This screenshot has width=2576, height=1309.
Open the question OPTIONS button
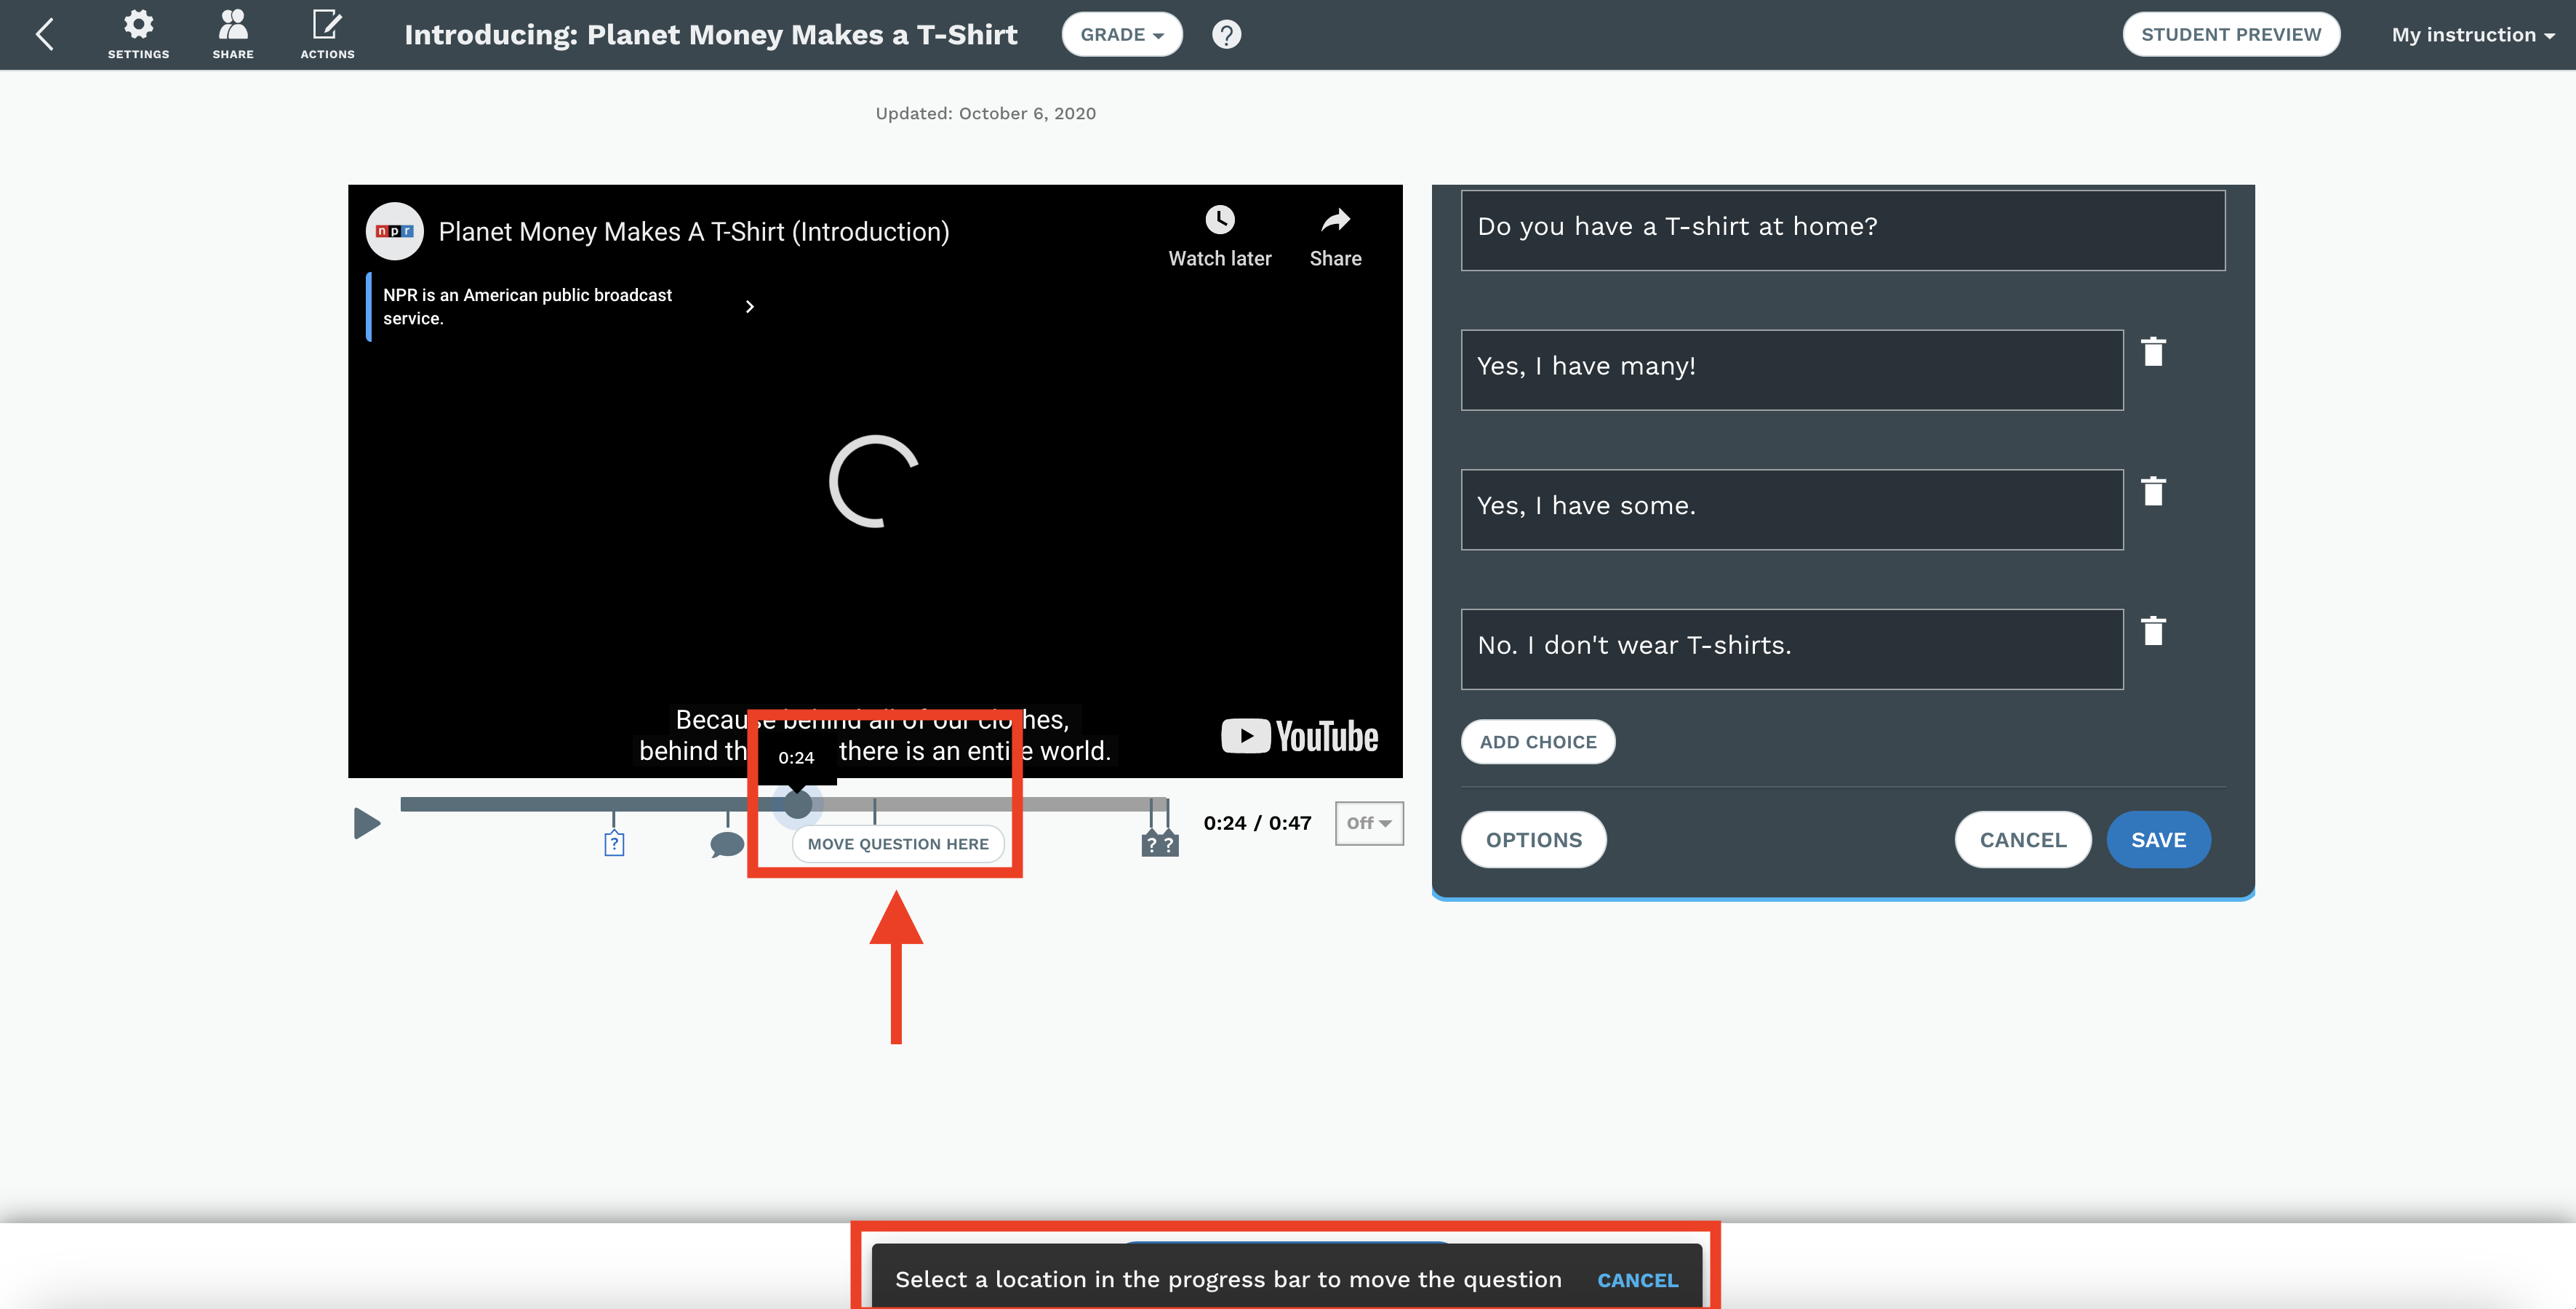click(x=1533, y=840)
